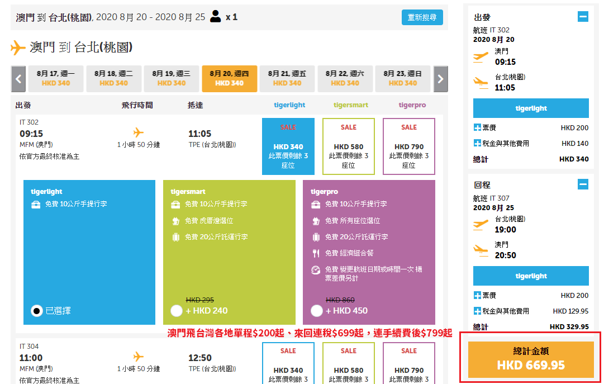Choose tigerpro HKD 790 fare for IT 302

(x=408, y=146)
